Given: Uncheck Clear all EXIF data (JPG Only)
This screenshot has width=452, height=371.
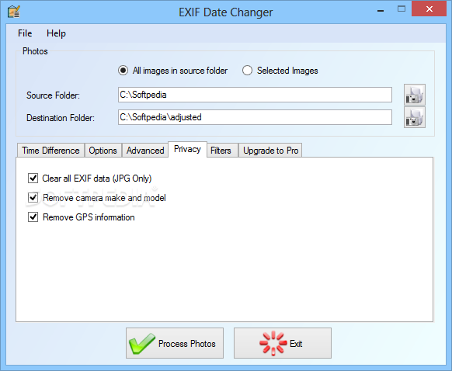Looking at the screenshot, I should click(33, 179).
